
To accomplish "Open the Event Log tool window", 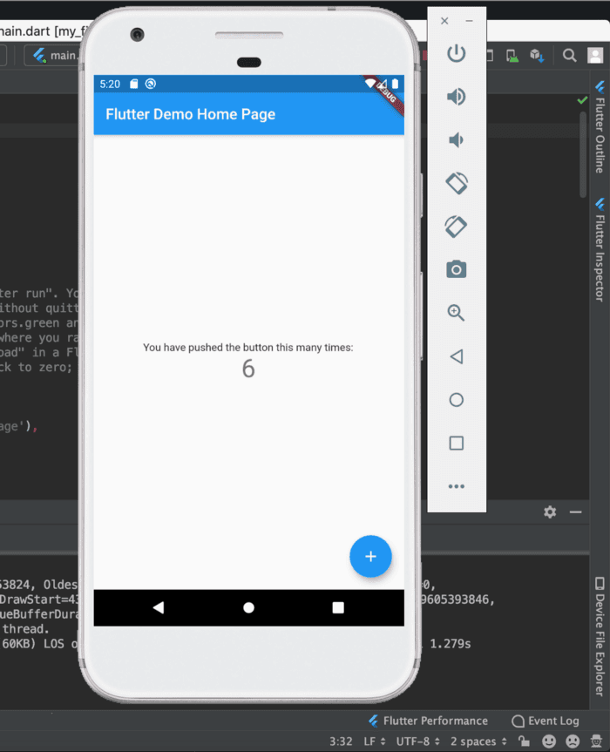I will [545, 721].
